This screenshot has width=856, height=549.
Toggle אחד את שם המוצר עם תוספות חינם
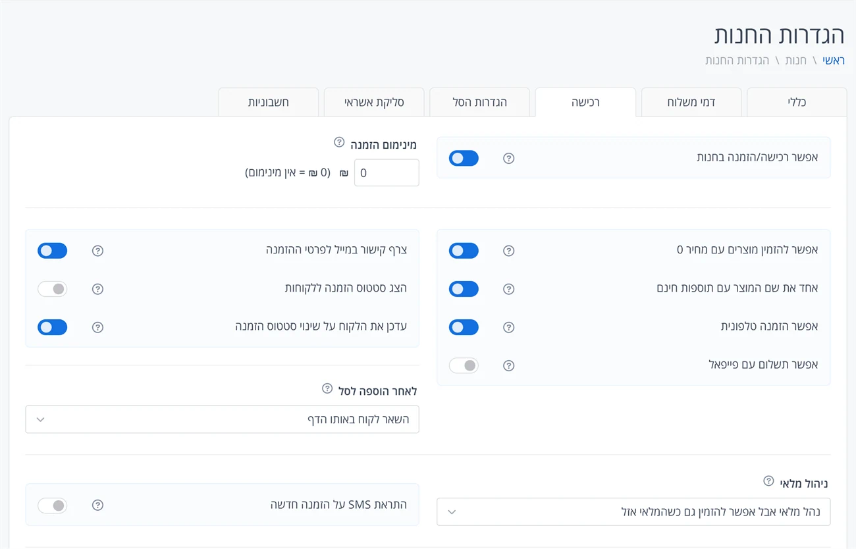[464, 289]
